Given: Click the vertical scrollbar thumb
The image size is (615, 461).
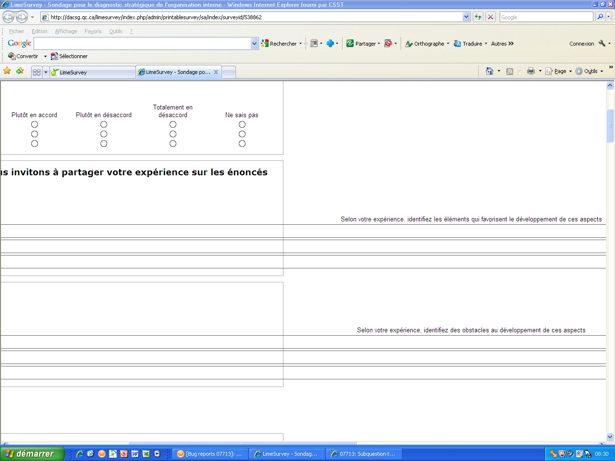Looking at the screenshot, I should point(610,126).
